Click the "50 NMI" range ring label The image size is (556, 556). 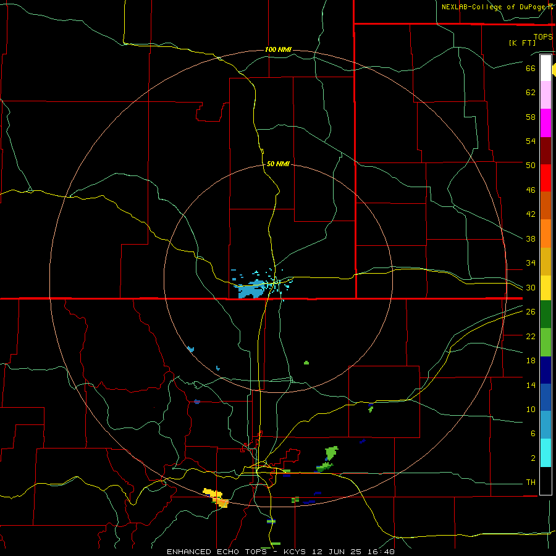[278, 164]
